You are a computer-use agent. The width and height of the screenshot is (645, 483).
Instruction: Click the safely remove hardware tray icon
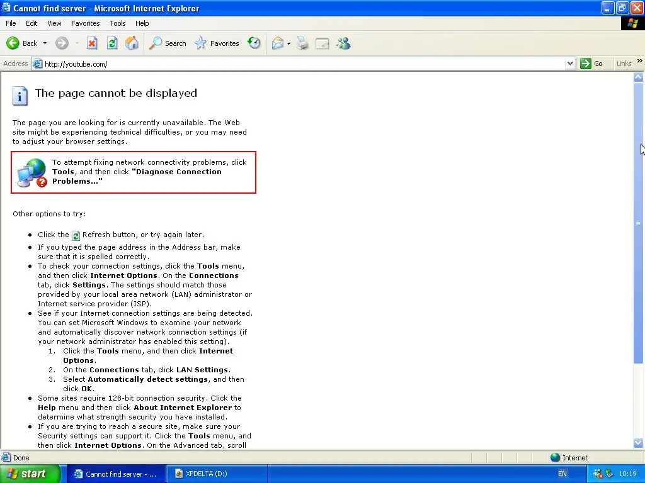pyautogui.click(x=609, y=474)
